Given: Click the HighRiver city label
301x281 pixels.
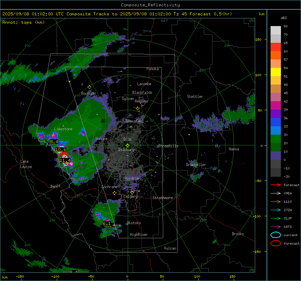Looking at the screenshot, I should point(139,235).
